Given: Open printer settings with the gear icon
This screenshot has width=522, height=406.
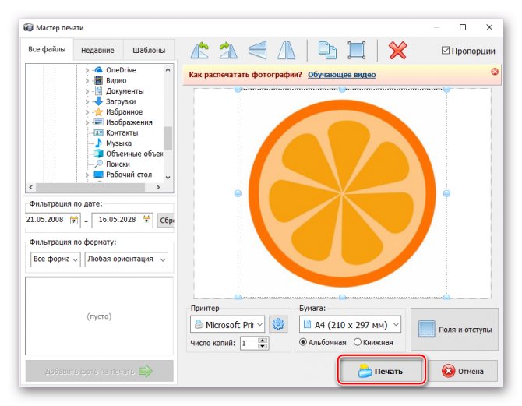Looking at the screenshot, I should point(279,324).
